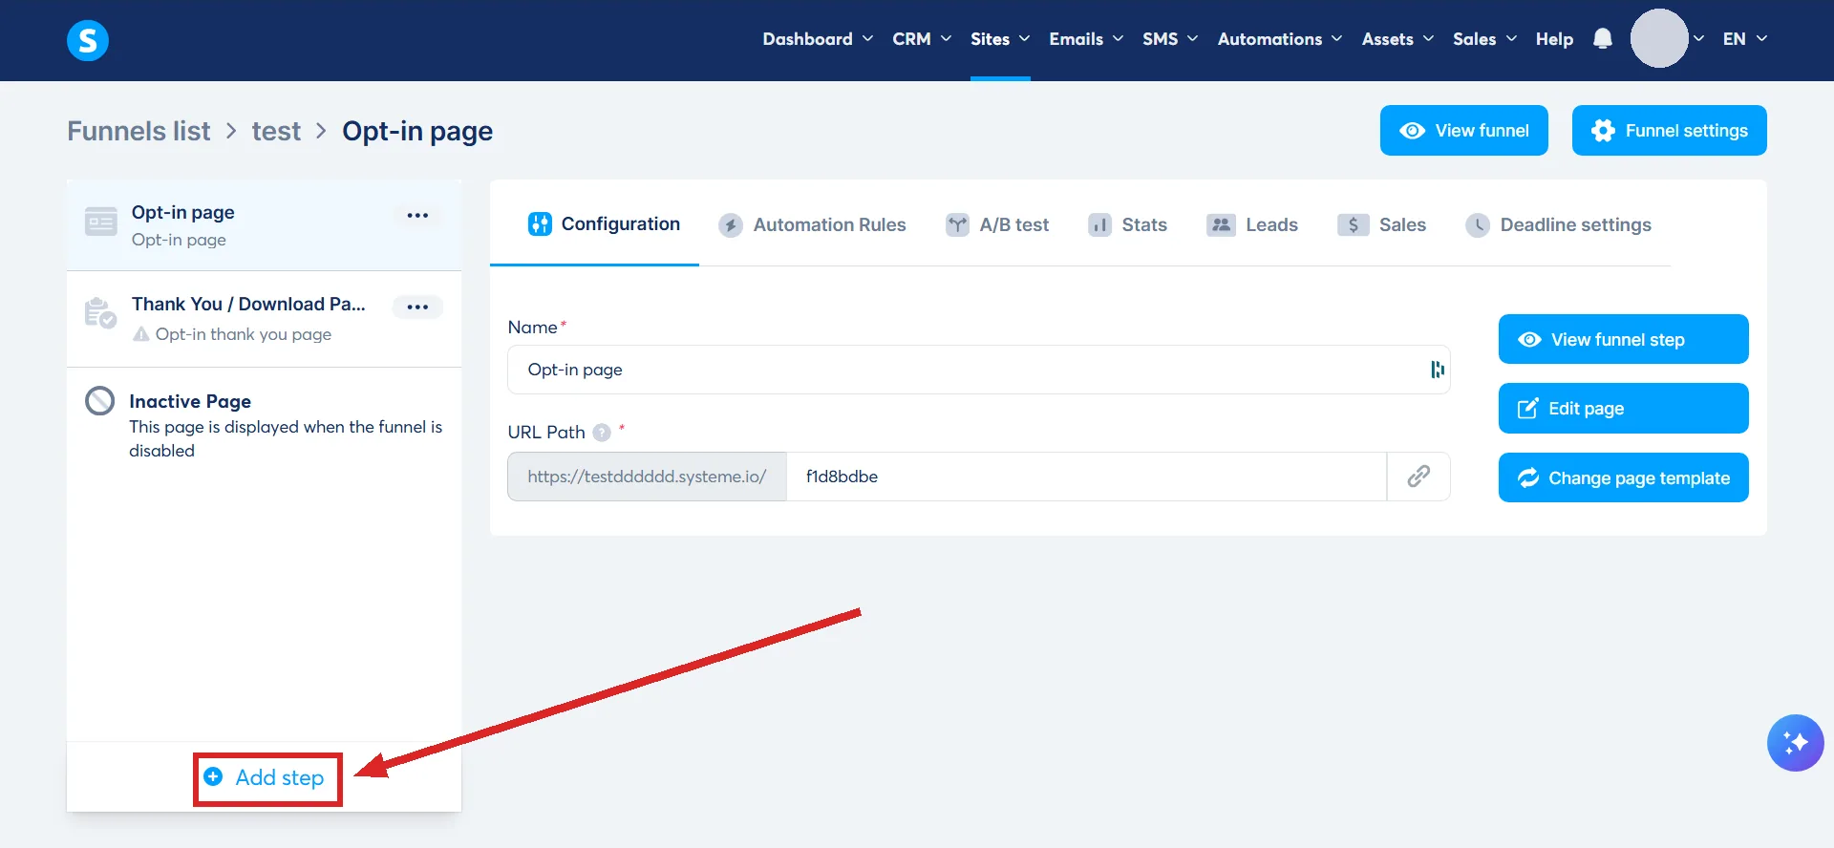Select the Configuration tab
Image resolution: width=1834 pixels, height=848 pixels.
[x=604, y=224]
